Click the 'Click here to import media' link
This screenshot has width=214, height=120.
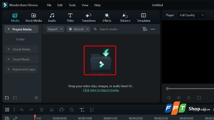[101, 90]
